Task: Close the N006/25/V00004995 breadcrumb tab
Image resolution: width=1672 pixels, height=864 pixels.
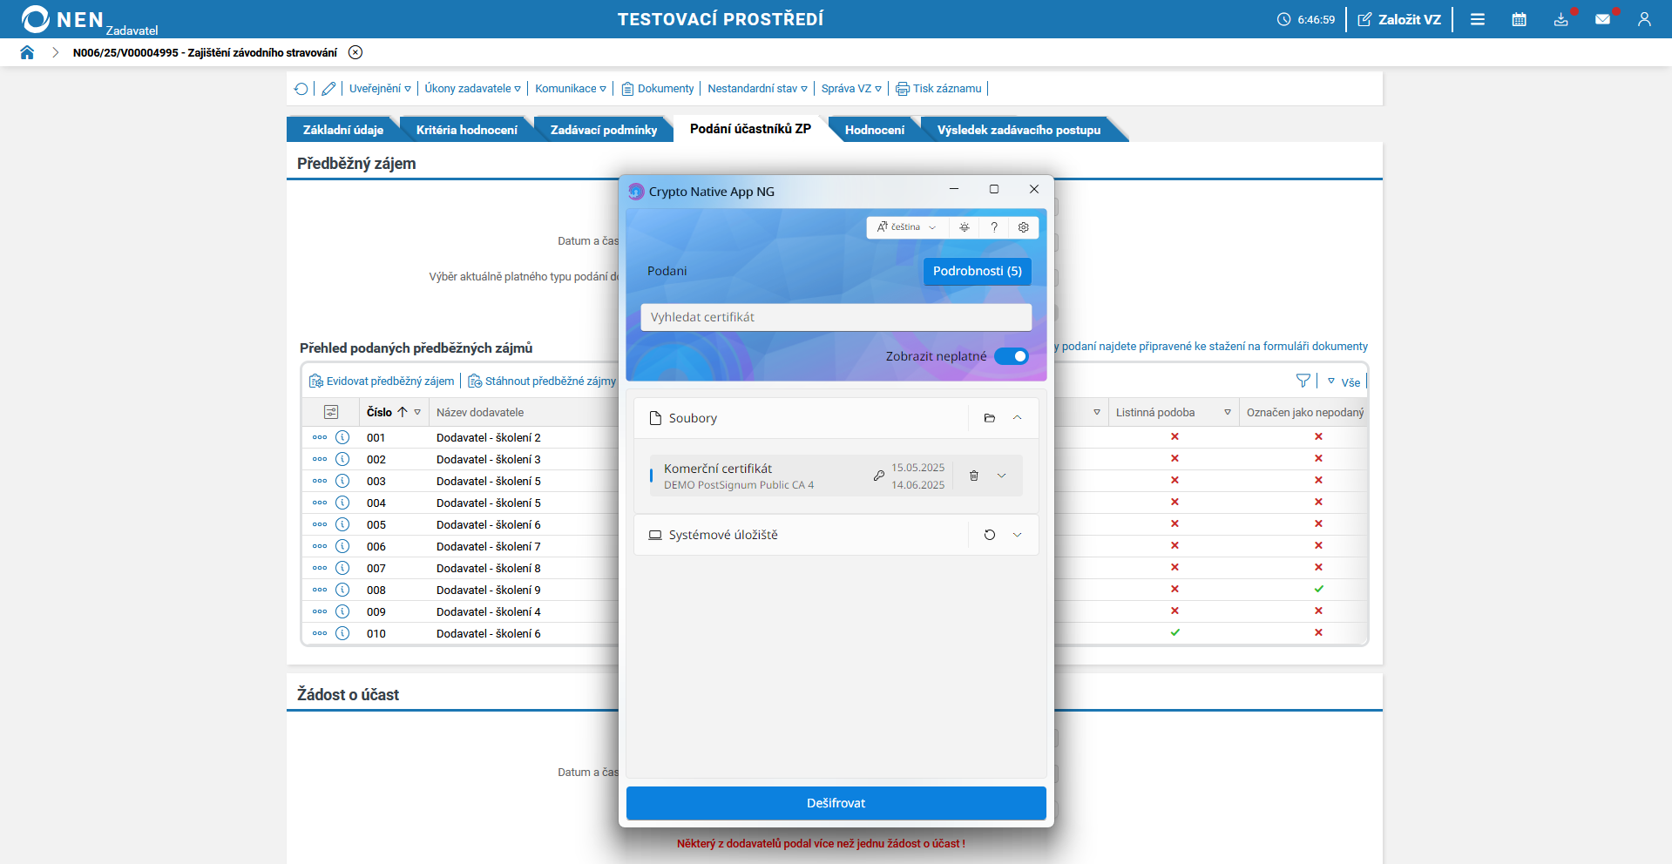Action: click(x=355, y=52)
